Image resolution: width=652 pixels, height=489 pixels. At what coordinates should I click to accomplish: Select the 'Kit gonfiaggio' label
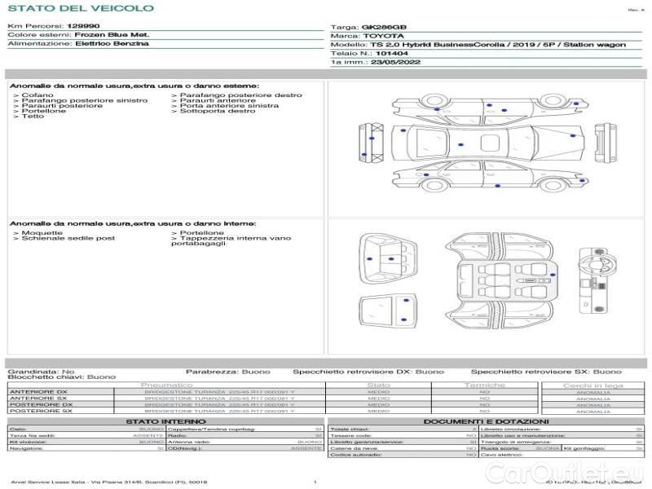(584, 449)
